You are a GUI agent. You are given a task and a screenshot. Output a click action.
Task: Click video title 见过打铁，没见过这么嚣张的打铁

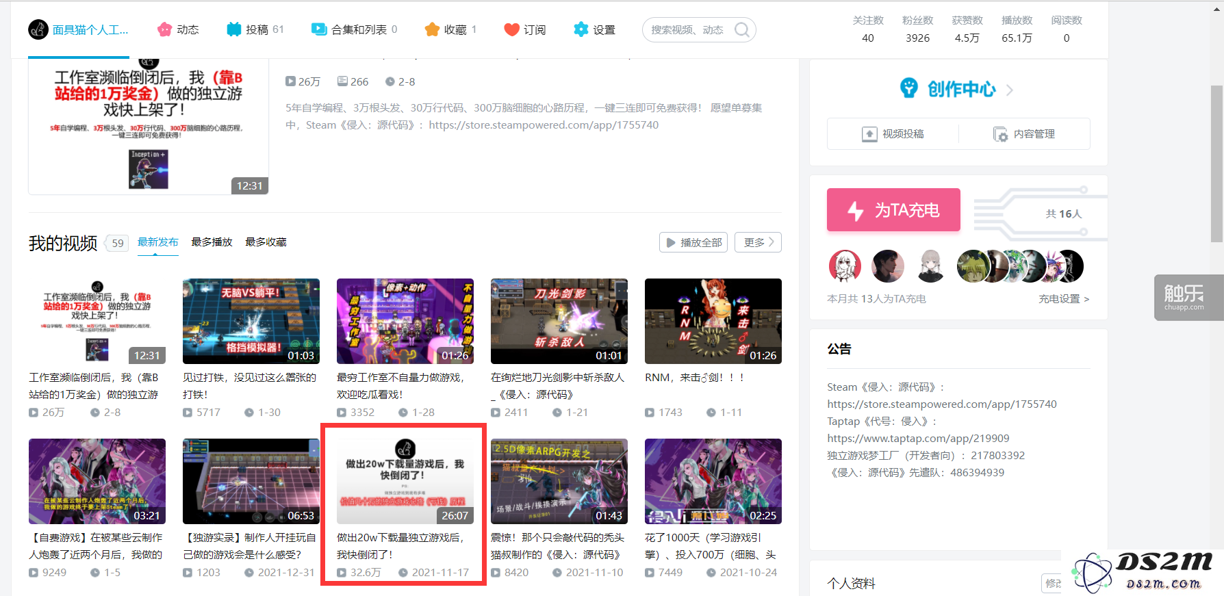[x=249, y=386]
